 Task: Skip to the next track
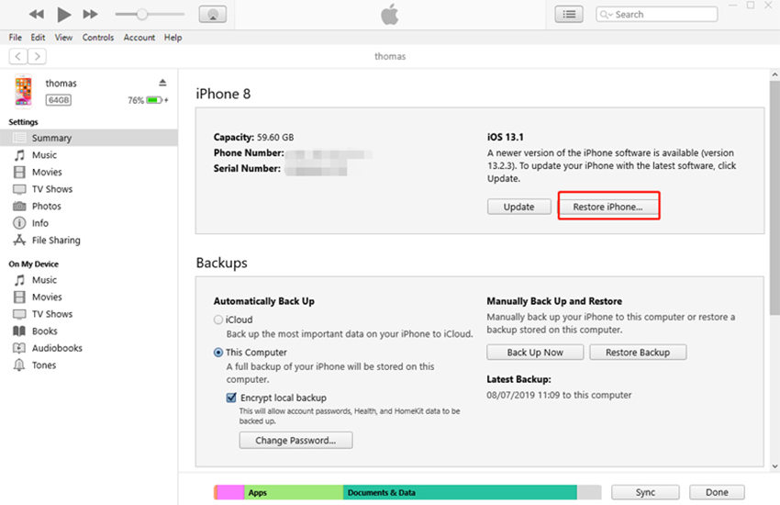(90, 15)
